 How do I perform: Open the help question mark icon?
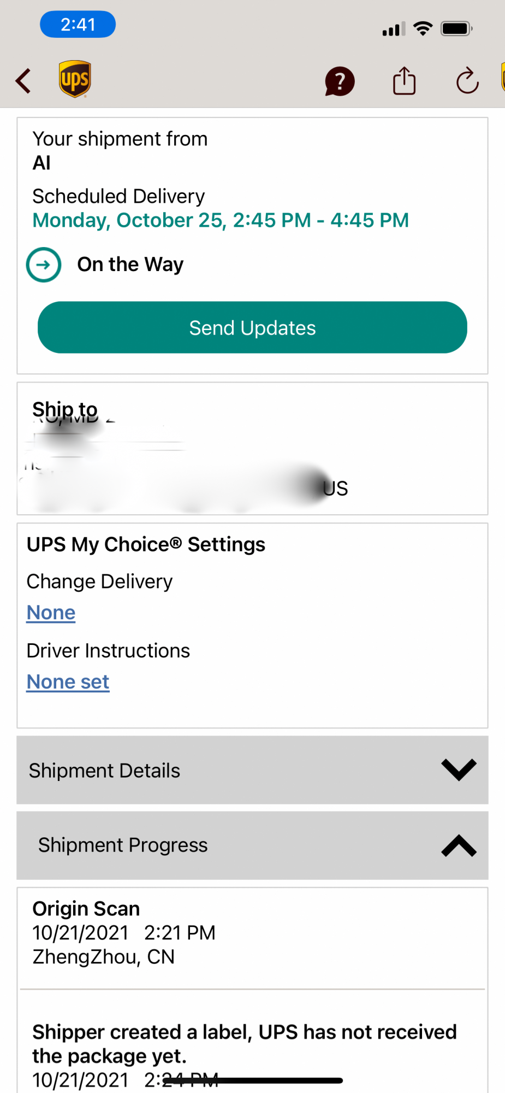click(x=340, y=81)
